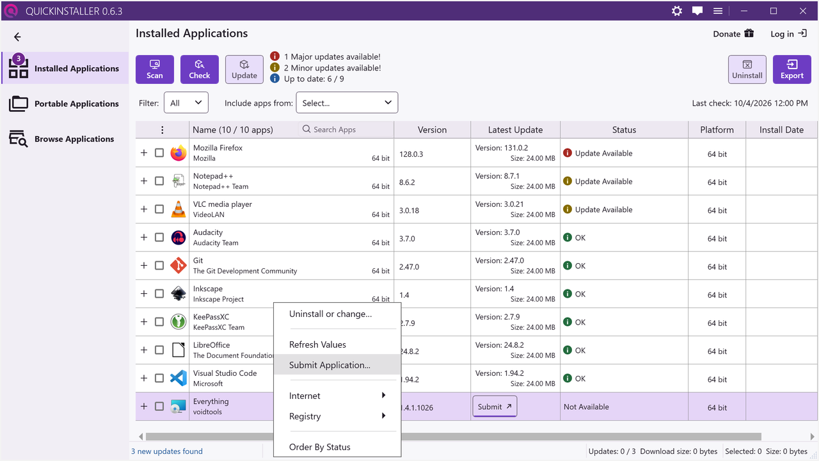Image resolution: width=819 pixels, height=461 pixels.
Task: Open the settings gear in title bar
Action: coord(677,11)
